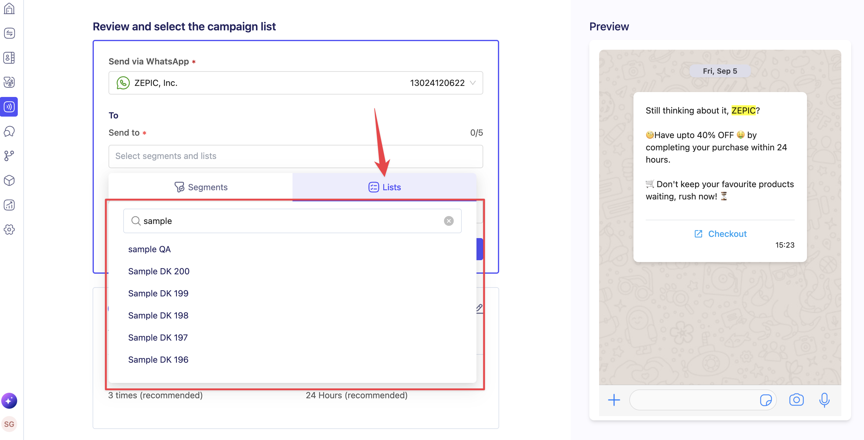Screen dimensions: 864x440
Task: Open the campaigns broadcast icon in sidebar
Action: [x=9, y=107]
